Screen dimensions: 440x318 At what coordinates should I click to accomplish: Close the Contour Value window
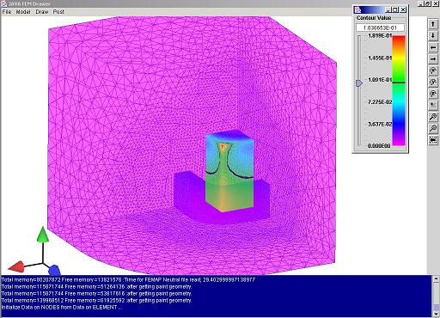[403, 9]
